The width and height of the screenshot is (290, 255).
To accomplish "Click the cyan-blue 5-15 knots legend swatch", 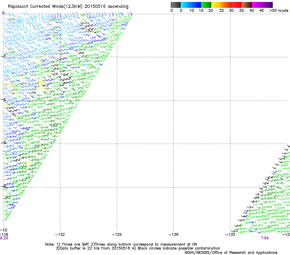I will coord(191,5).
